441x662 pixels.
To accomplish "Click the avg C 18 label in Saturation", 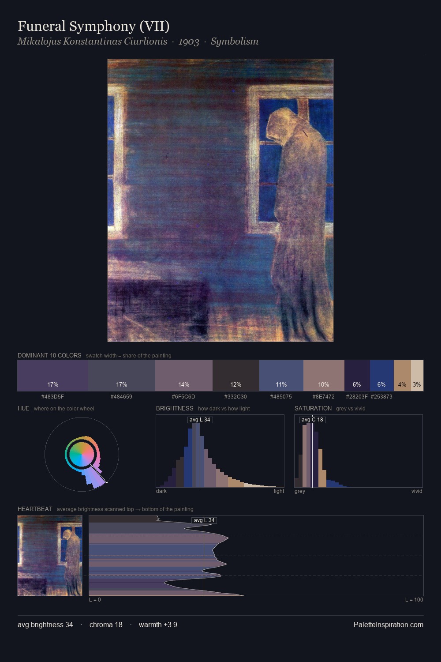I will [312, 420].
